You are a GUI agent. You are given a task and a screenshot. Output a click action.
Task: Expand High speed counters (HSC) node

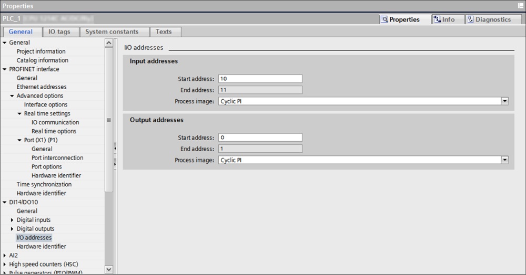point(5,265)
